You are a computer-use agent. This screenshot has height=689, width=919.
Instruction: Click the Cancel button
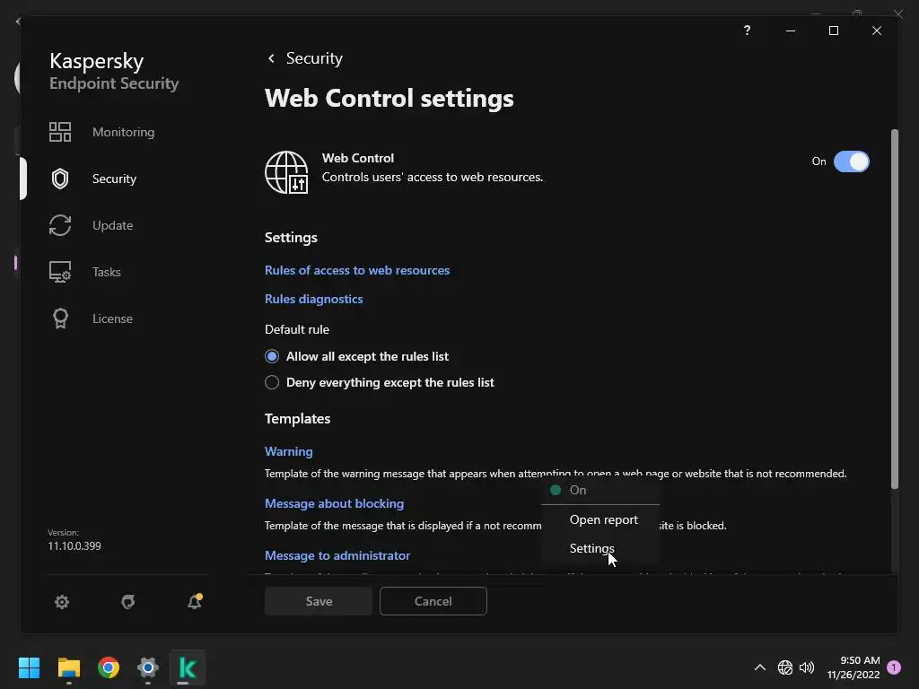(433, 601)
